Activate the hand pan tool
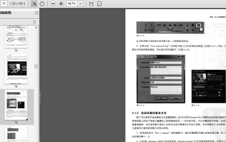 (42, 4)
